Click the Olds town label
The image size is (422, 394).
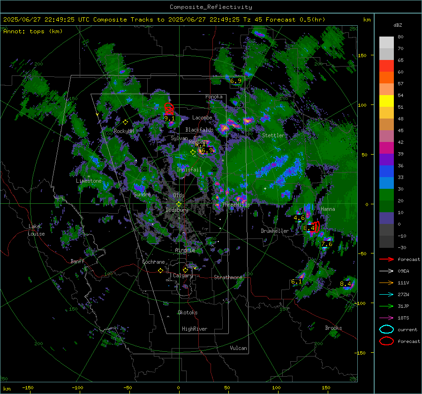click(179, 195)
